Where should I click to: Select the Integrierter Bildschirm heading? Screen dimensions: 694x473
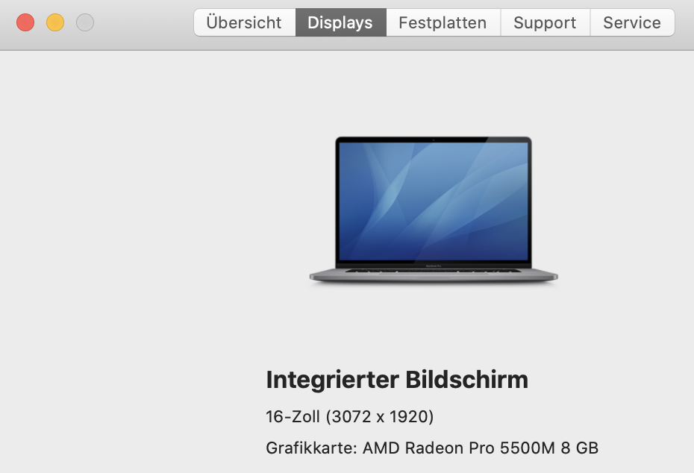pos(397,380)
